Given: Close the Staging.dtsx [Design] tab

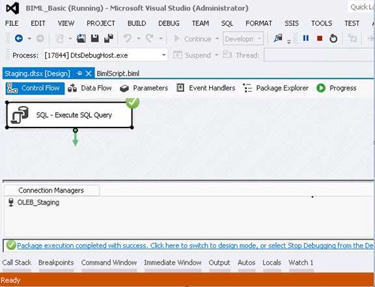Looking at the screenshot, I should point(89,74).
